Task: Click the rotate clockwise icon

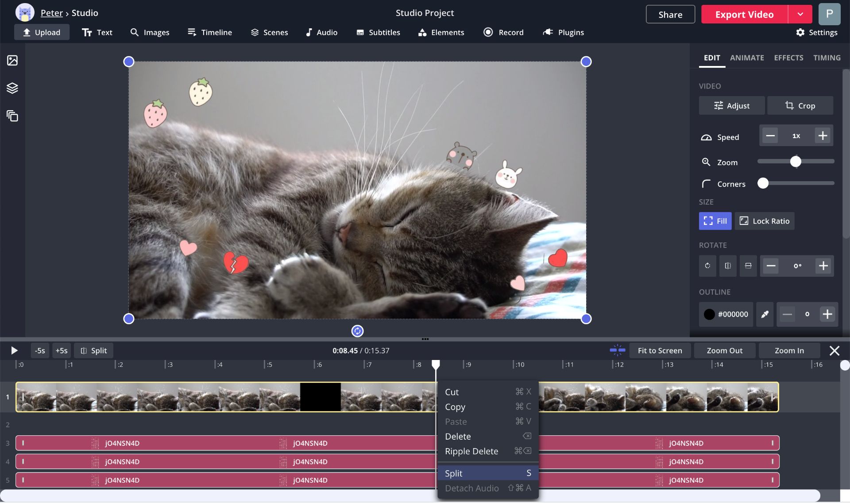Action: coord(707,266)
